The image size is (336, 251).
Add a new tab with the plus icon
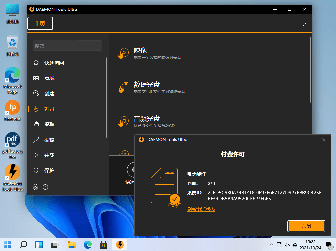click(x=303, y=24)
